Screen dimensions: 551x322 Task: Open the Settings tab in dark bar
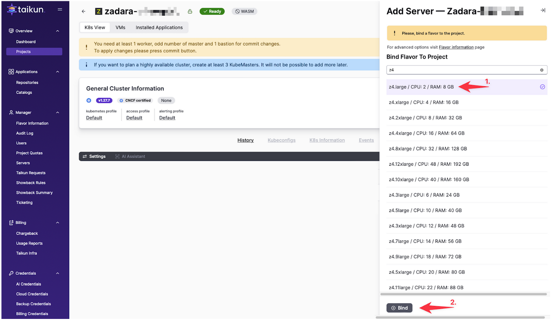pos(94,157)
